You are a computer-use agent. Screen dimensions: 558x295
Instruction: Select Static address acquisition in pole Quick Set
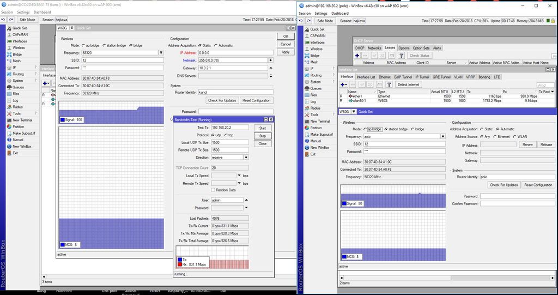tap(482, 129)
